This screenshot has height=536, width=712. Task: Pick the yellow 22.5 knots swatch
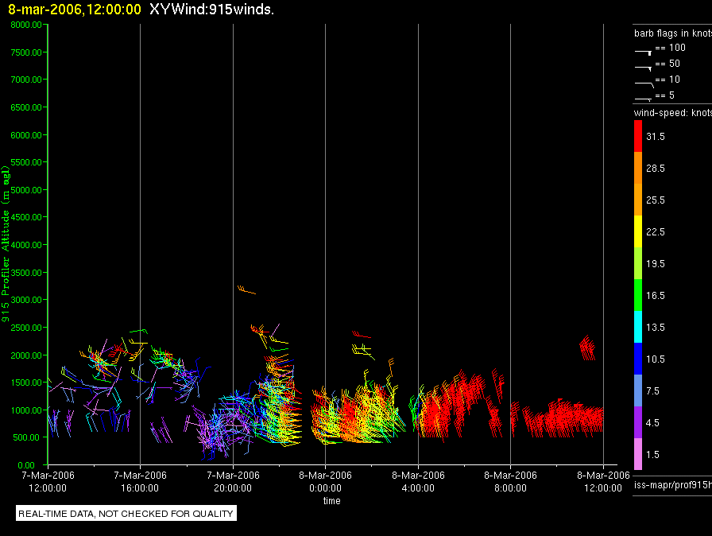click(638, 231)
